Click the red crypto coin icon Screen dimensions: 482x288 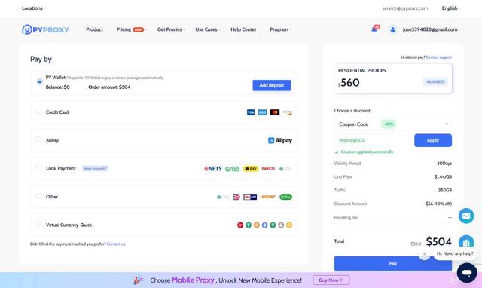tap(240, 225)
